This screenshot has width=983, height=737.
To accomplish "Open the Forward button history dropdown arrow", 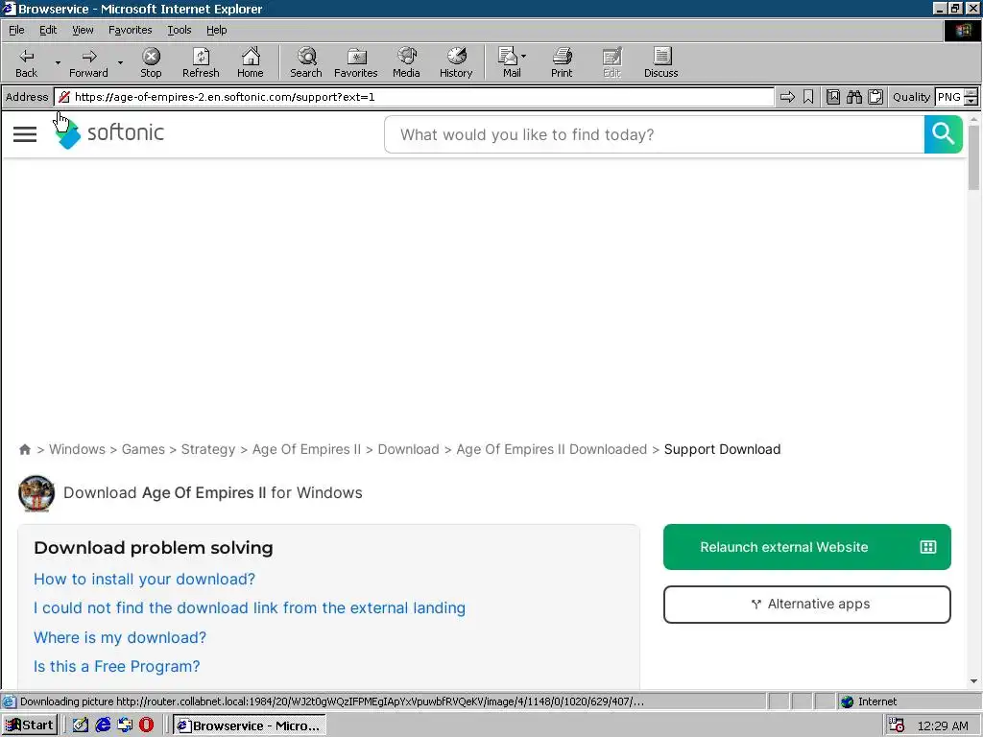I will [x=120, y=62].
